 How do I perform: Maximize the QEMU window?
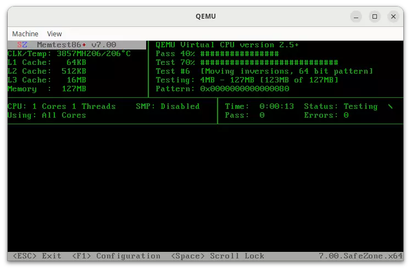375,16
